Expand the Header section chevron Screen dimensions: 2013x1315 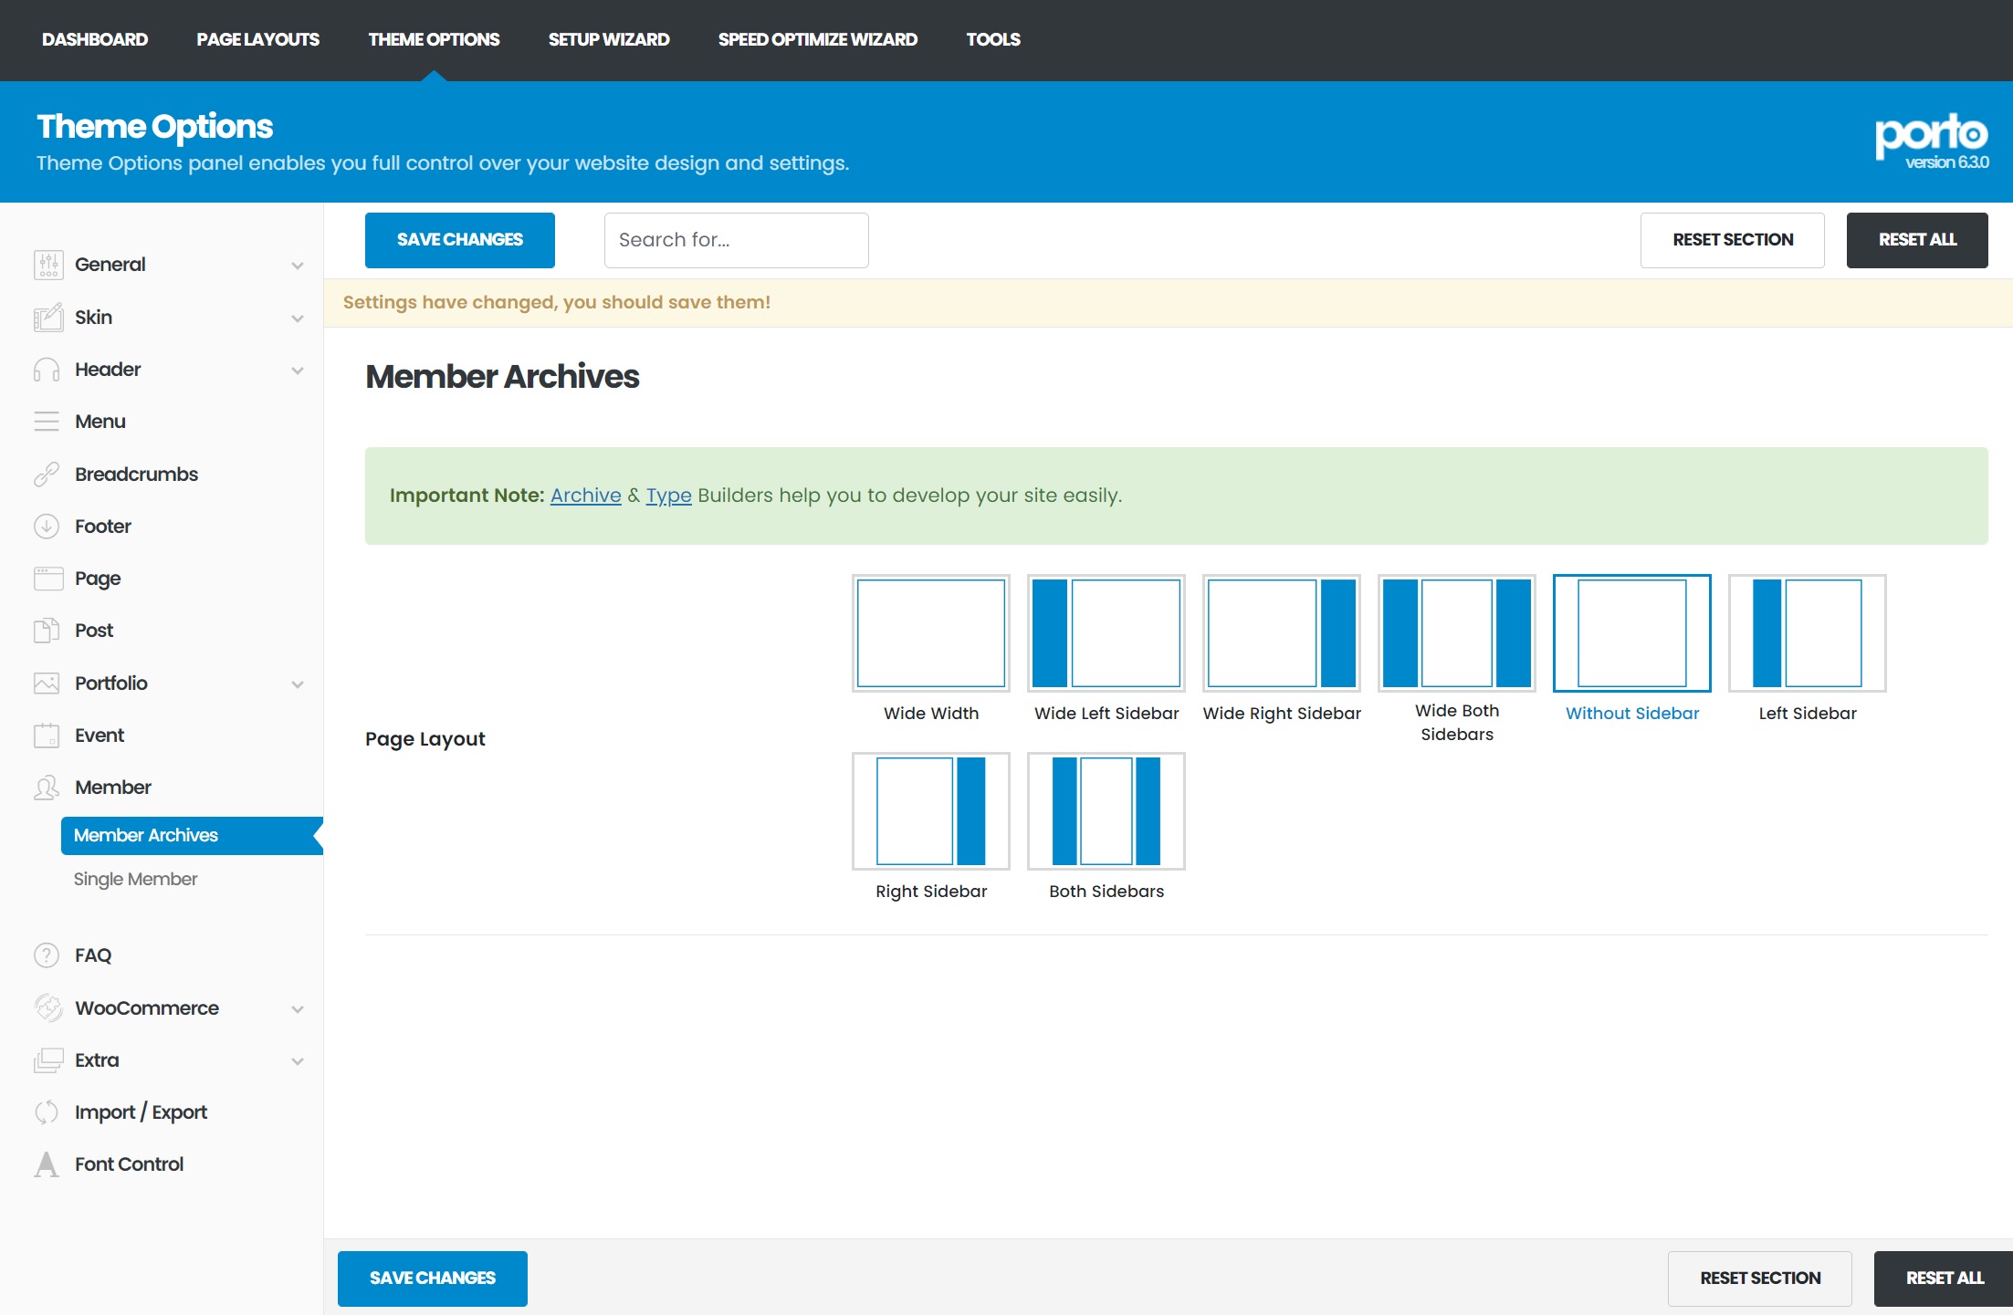(x=298, y=370)
